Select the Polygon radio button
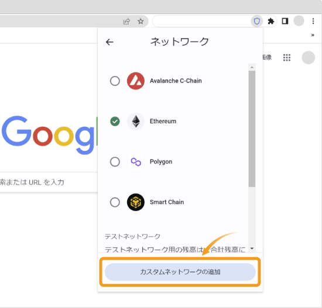The width and height of the screenshot is (322, 308). tap(115, 161)
